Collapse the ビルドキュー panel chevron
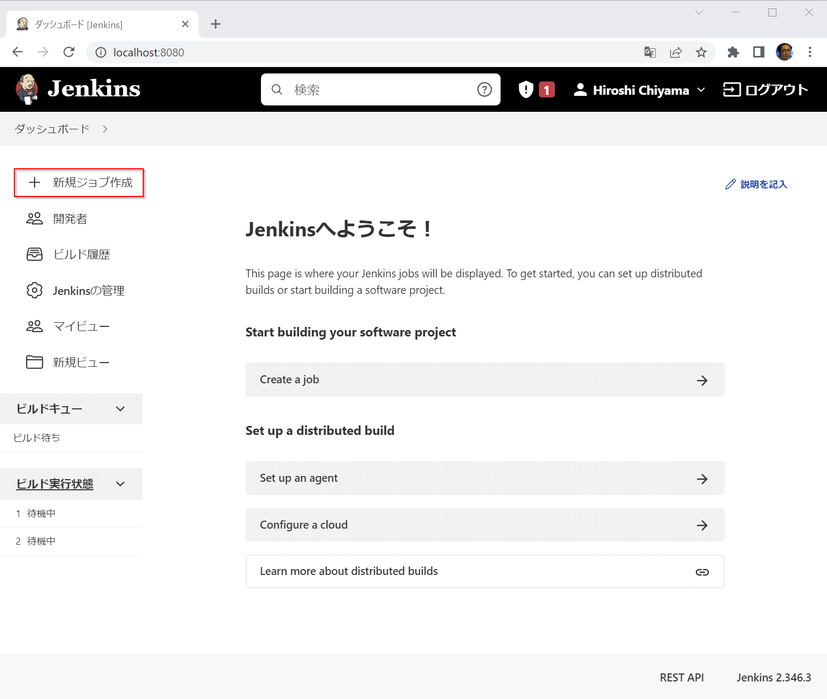This screenshot has height=699, width=827. click(x=120, y=409)
